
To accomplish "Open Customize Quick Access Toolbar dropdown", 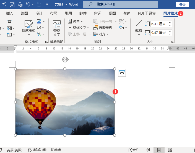I will point(47,4).
